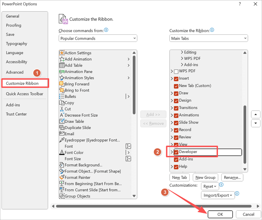
Task: Expand the Editing group
Action: (x=182, y=52)
